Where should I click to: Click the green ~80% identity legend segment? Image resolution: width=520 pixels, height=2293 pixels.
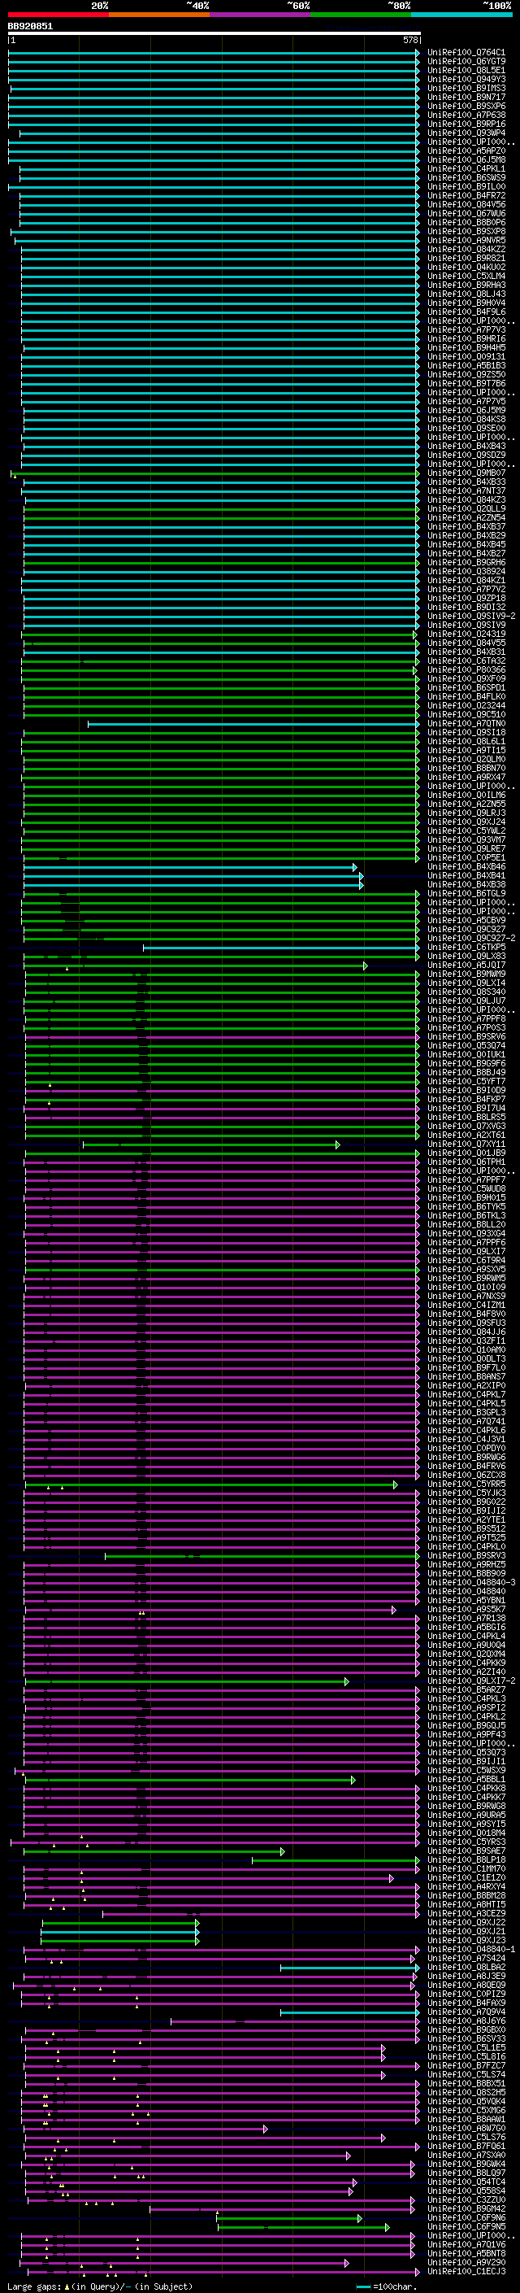click(361, 15)
